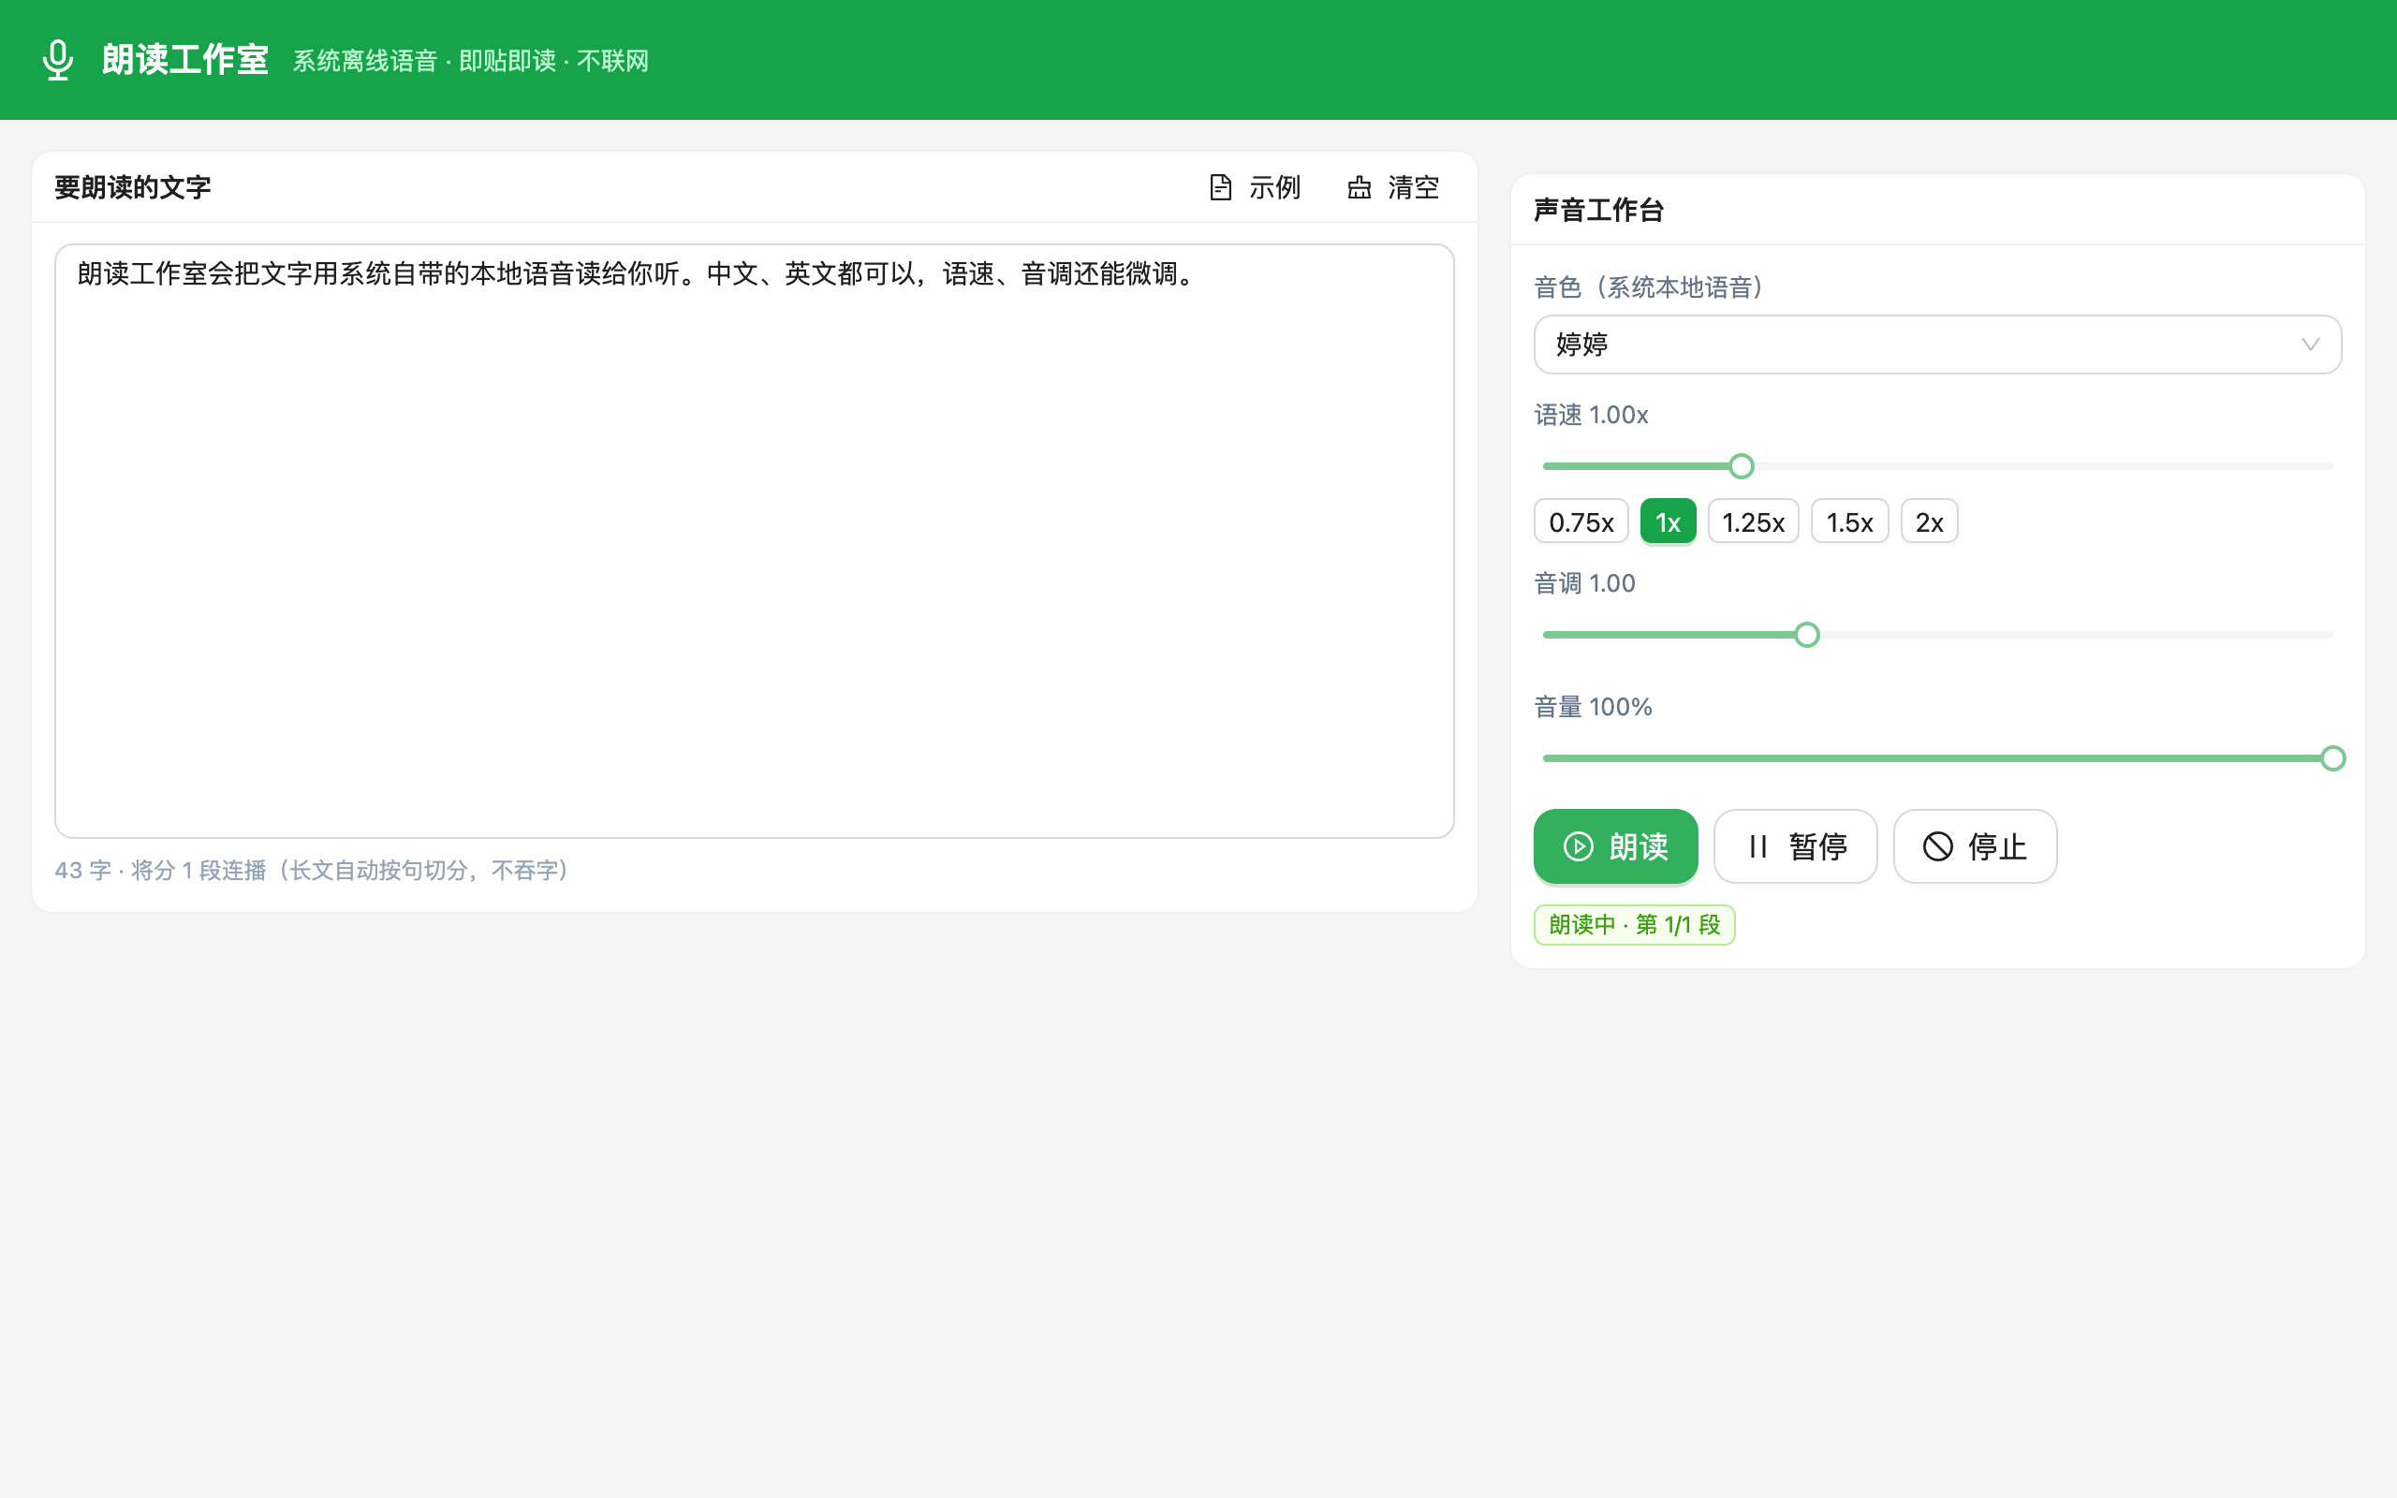Viewport: 2397px width, 1498px height.
Task: Open the 音色 voice dropdown chevron
Action: coord(2310,345)
